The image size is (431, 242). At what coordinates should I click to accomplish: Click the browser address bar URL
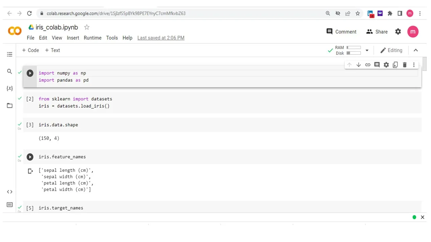point(116,13)
